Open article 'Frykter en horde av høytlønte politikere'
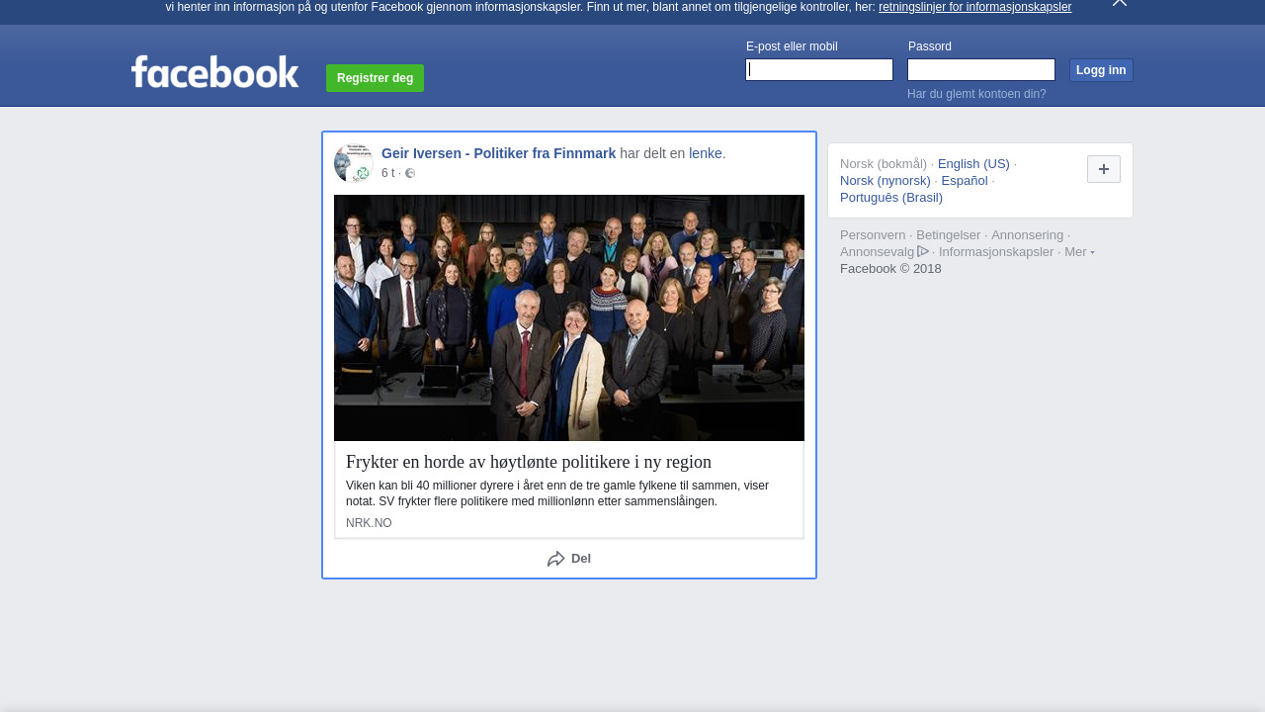This screenshot has height=712, width=1265. [529, 462]
